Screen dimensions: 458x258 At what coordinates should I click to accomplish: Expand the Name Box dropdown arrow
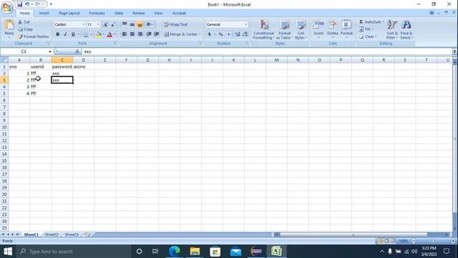coord(50,52)
